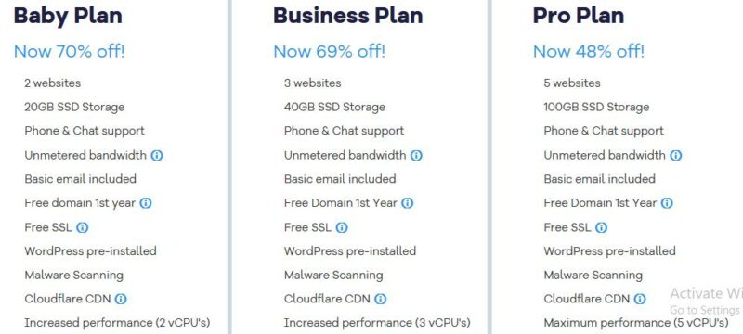Click info icon beside Baby Plan Unmetered bandwidth
The height and width of the screenshot is (334, 743).
tap(157, 155)
